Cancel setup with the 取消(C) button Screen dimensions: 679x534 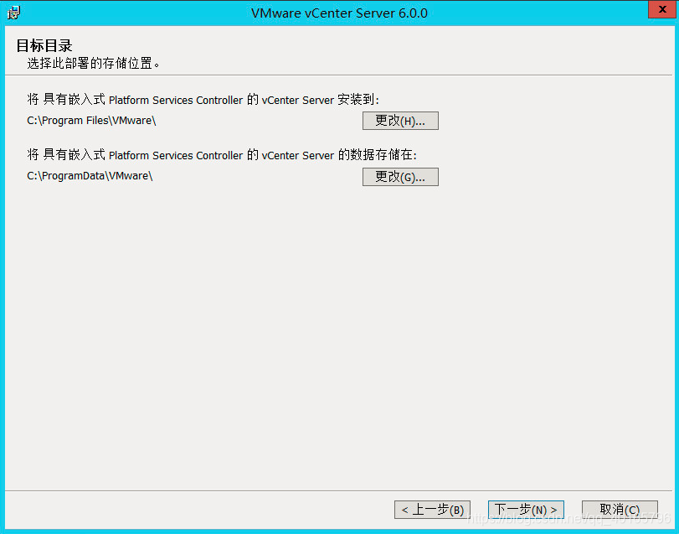pos(620,510)
